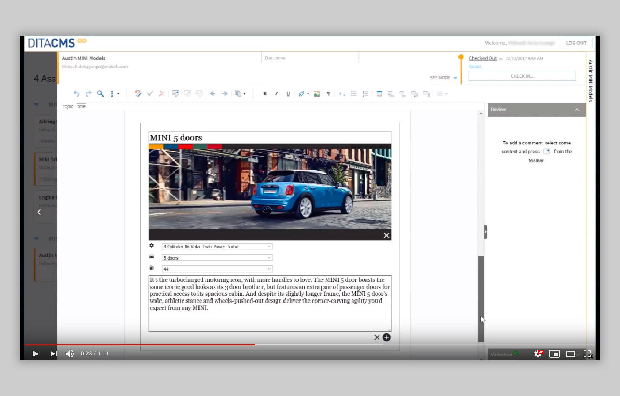
Task: Remove the section with the bottom X icon
Action: pos(377,337)
